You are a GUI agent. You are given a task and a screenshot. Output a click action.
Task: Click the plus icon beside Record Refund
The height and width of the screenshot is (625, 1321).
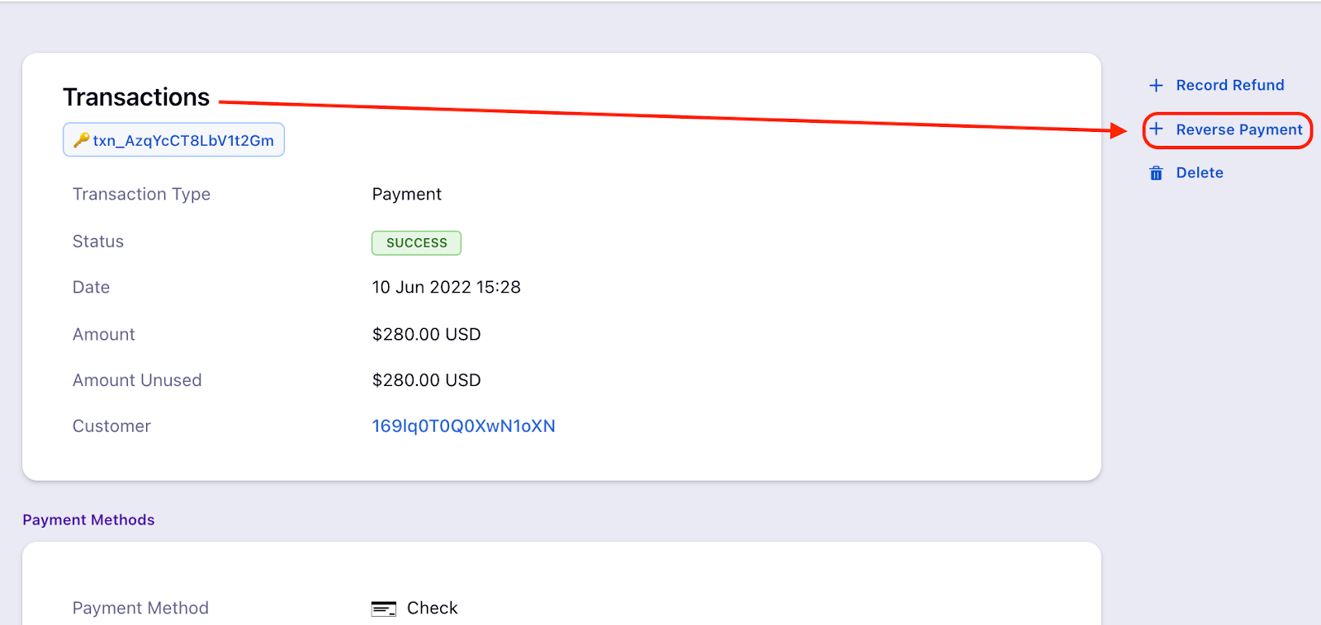1156,86
